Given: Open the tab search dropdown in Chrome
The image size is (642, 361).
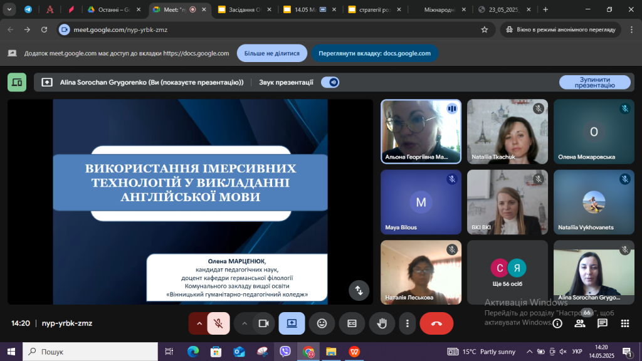Looking at the screenshot, I should [x=9, y=9].
